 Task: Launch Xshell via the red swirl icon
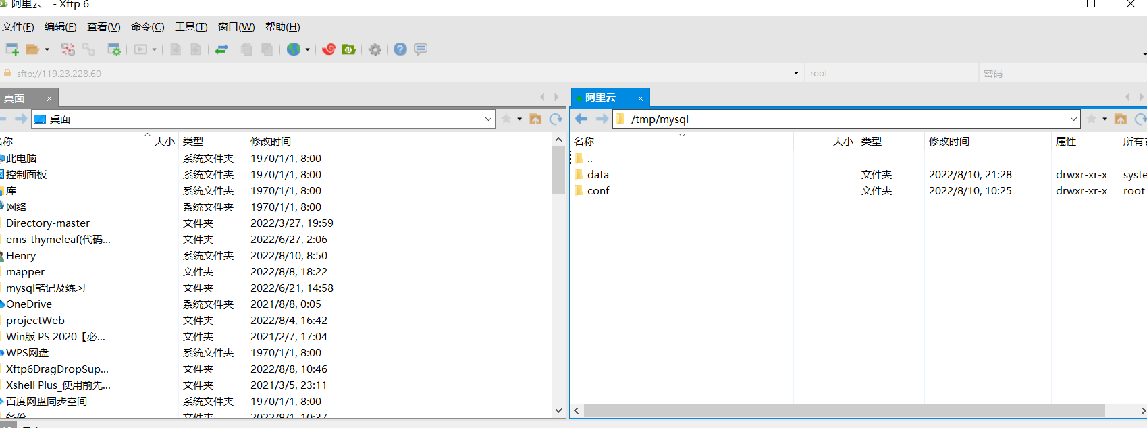click(x=329, y=49)
